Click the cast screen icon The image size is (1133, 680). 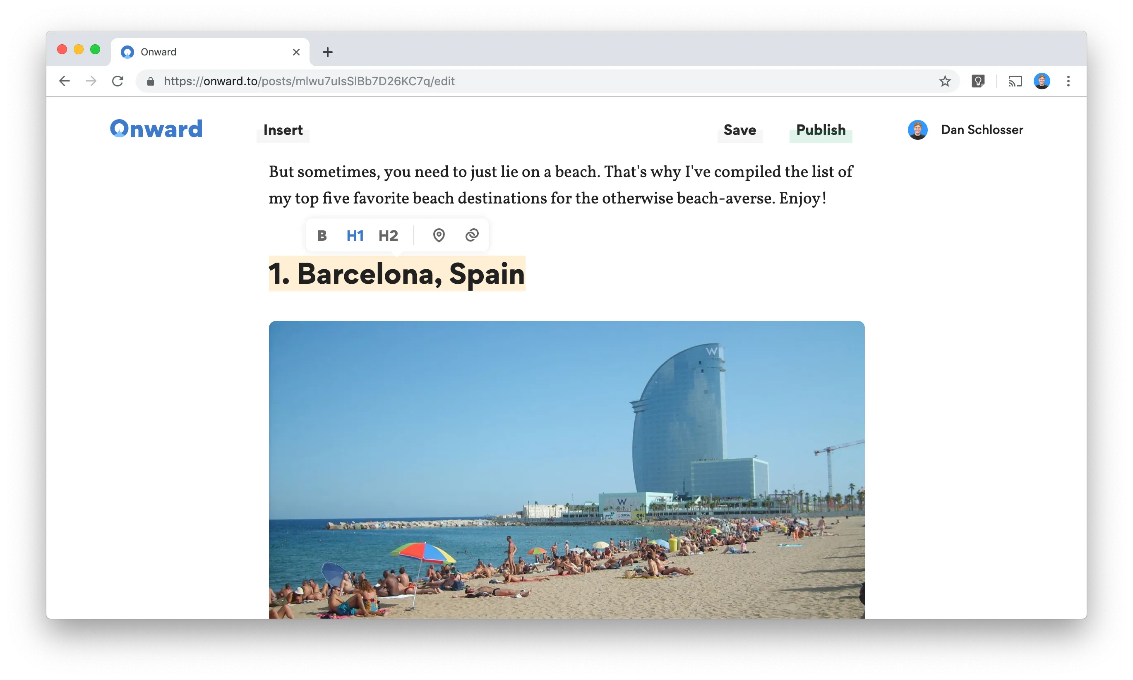(x=1015, y=81)
